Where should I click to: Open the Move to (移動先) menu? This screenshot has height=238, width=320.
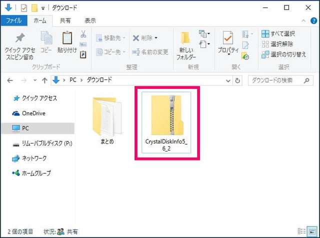point(110,38)
